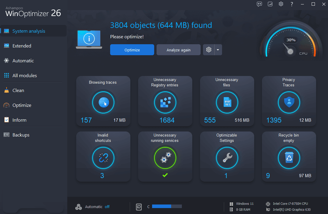The width and height of the screenshot is (328, 214).
Task: Click the Recycle bin empty icon
Action: tap(289, 158)
